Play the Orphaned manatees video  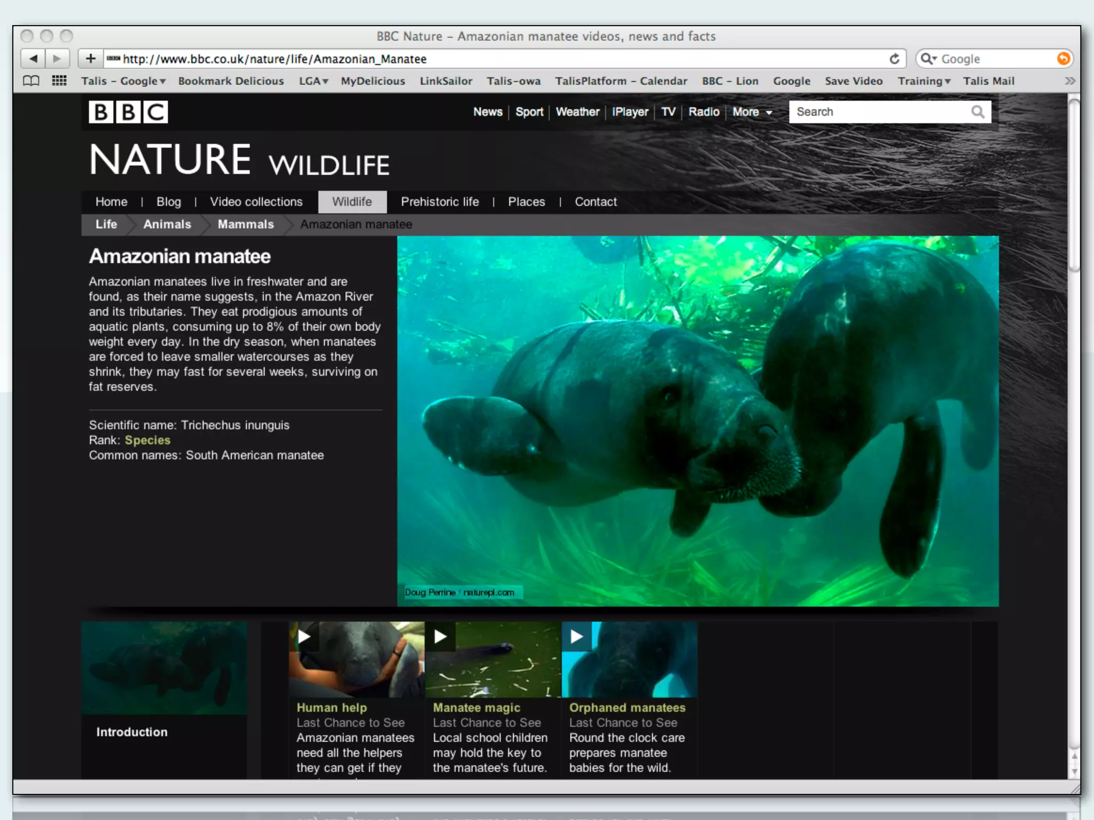pyautogui.click(x=576, y=636)
